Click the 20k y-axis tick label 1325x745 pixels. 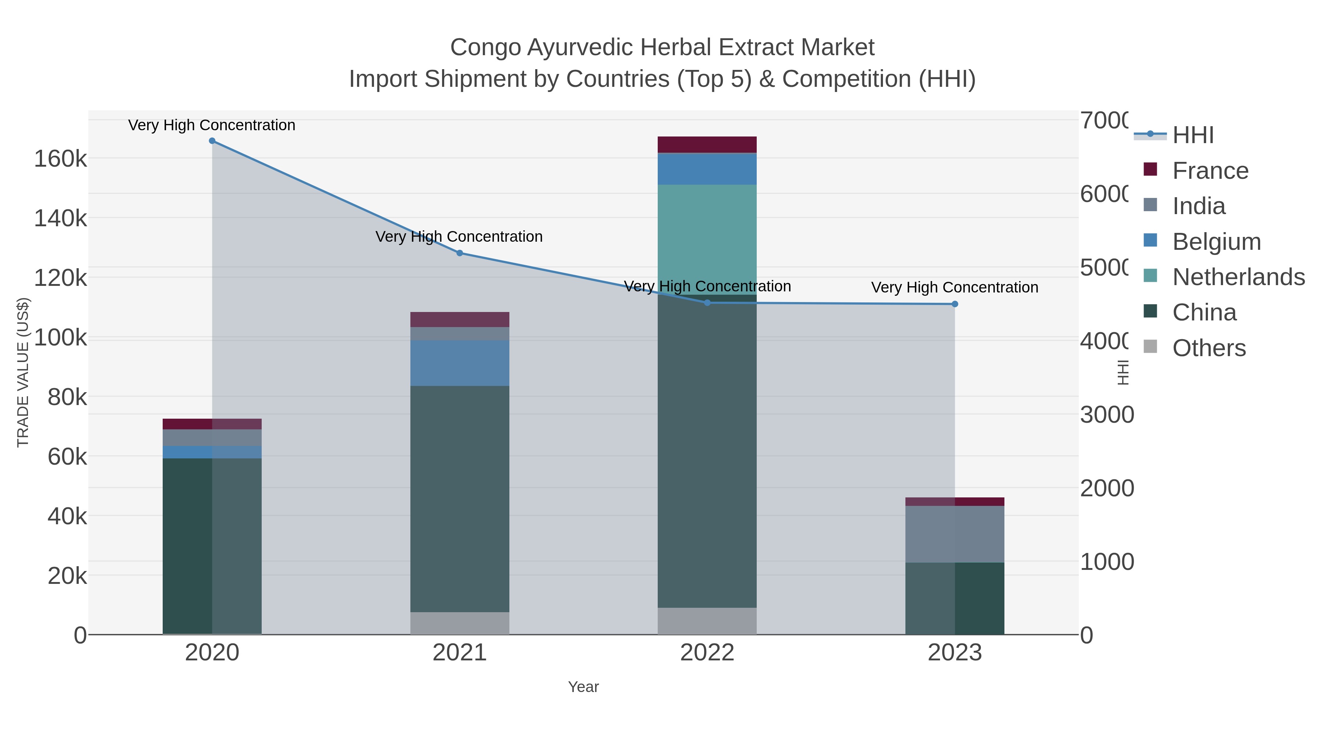67,576
